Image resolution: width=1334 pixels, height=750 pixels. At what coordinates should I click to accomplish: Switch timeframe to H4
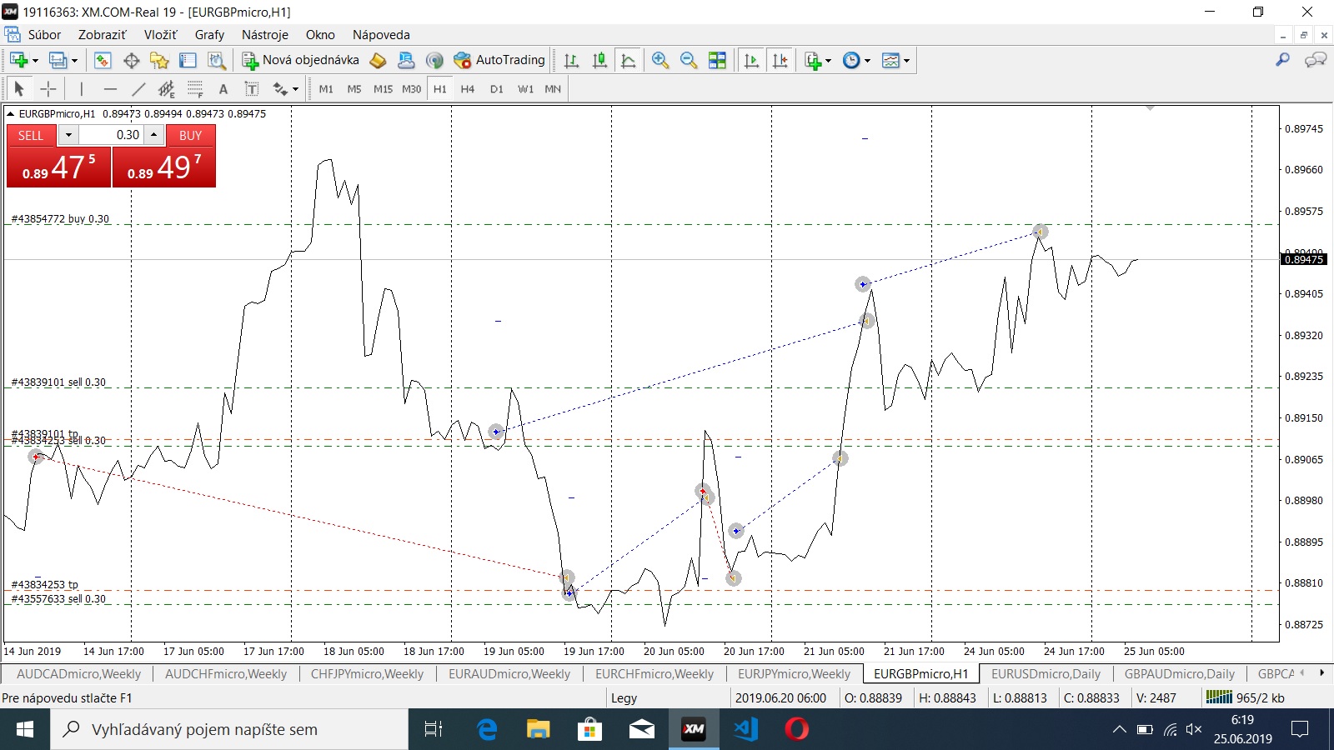point(467,89)
